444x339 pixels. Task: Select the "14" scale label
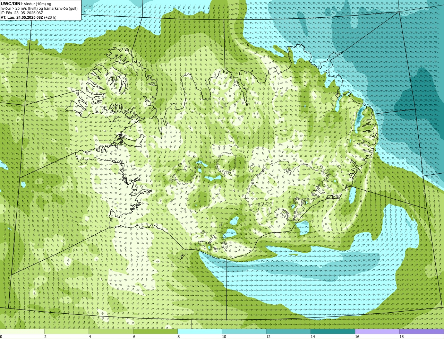pyautogui.click(x=313, y=337)
